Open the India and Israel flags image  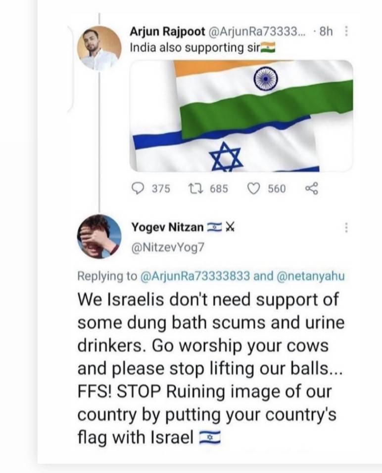coord(241,116)
